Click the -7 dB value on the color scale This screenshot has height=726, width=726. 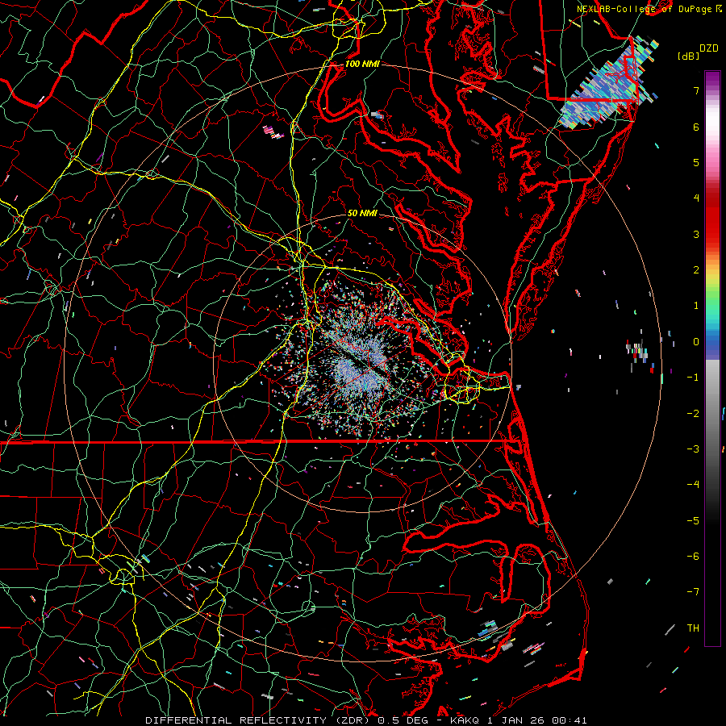pyautogui.click(x=693, y=592)
